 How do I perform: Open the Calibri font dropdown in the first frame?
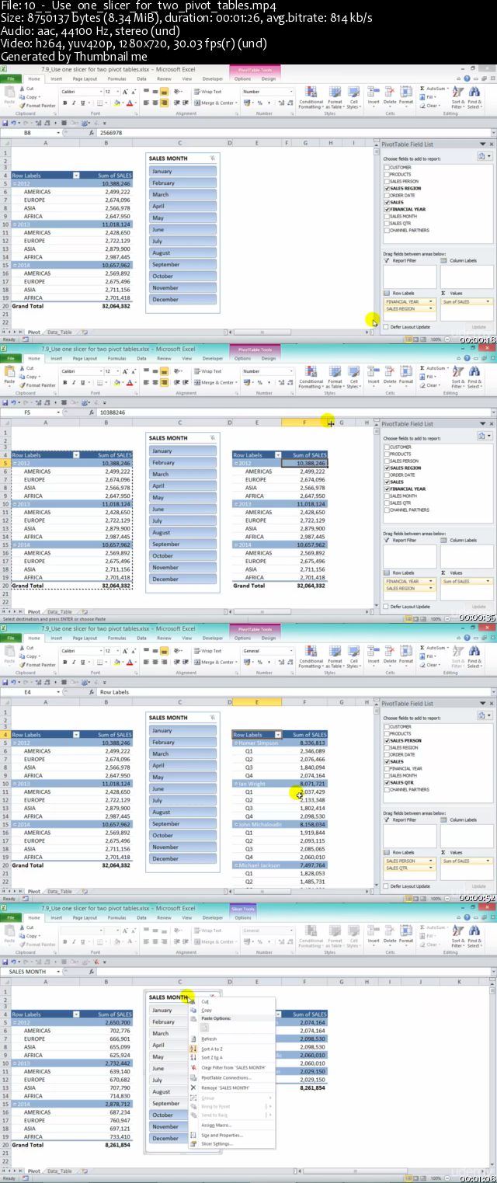[x=100, y=92]
